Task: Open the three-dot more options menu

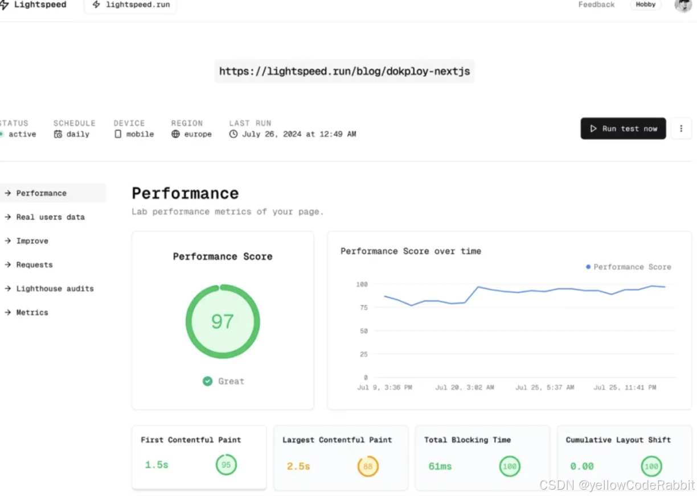Action: (681, 129)
